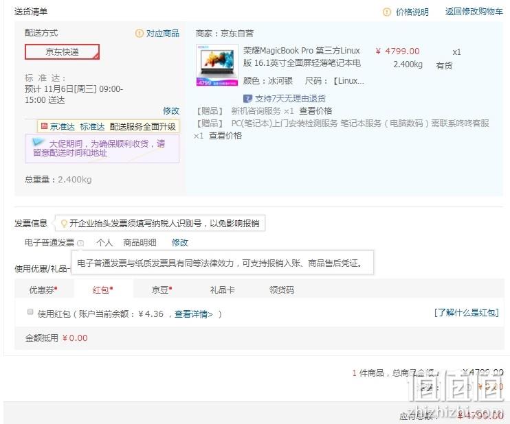Viewport: 510px width, 424px height.
Task: Click the 颜色：冰河银 attribute text
Action: 268,80
